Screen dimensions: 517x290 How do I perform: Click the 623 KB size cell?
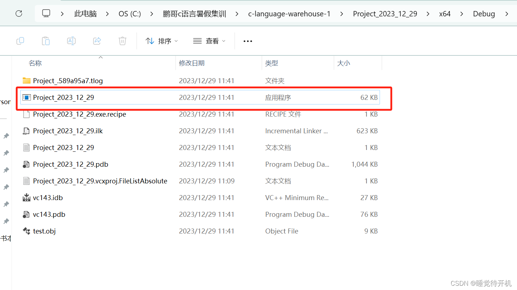[367, 131]
